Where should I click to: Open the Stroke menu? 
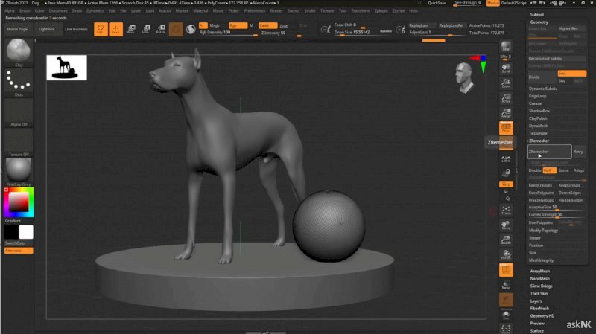[x=310, y=11]
